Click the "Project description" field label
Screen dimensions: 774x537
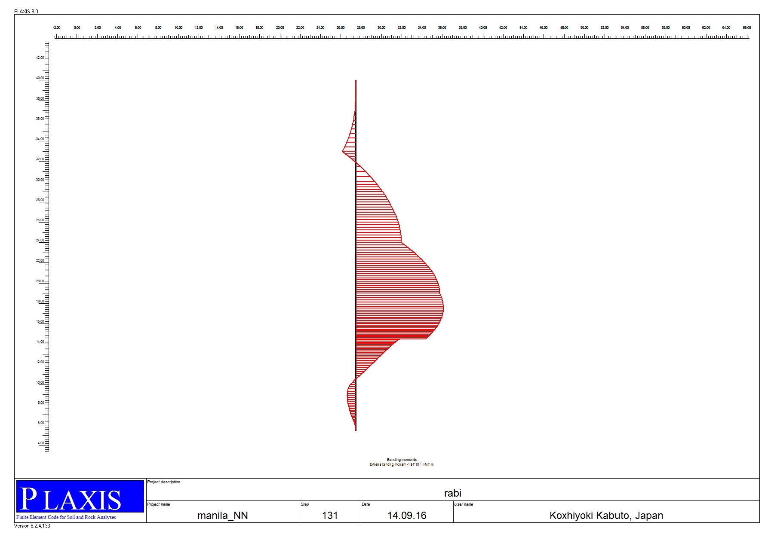[x=164, y=482]
